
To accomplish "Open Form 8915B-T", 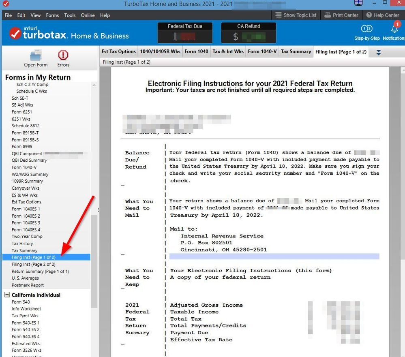I will click(25, 133).
